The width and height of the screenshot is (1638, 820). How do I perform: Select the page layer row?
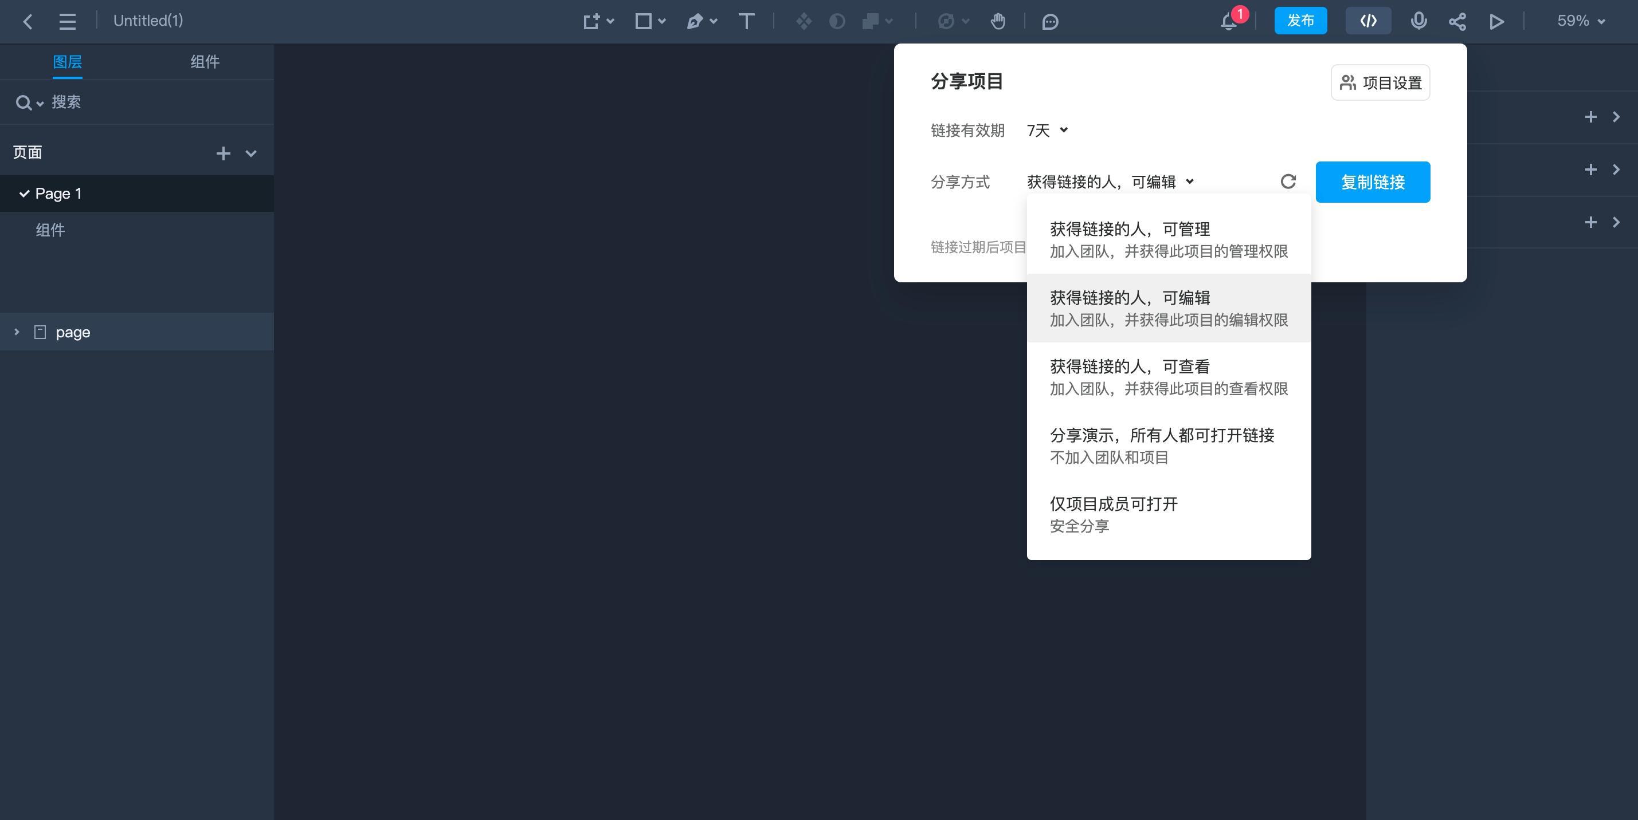[x=137, y=332]
